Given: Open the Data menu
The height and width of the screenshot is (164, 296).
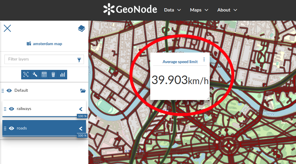Looking at the screenshot, I should pyautogui.click(x=173, y=10).
